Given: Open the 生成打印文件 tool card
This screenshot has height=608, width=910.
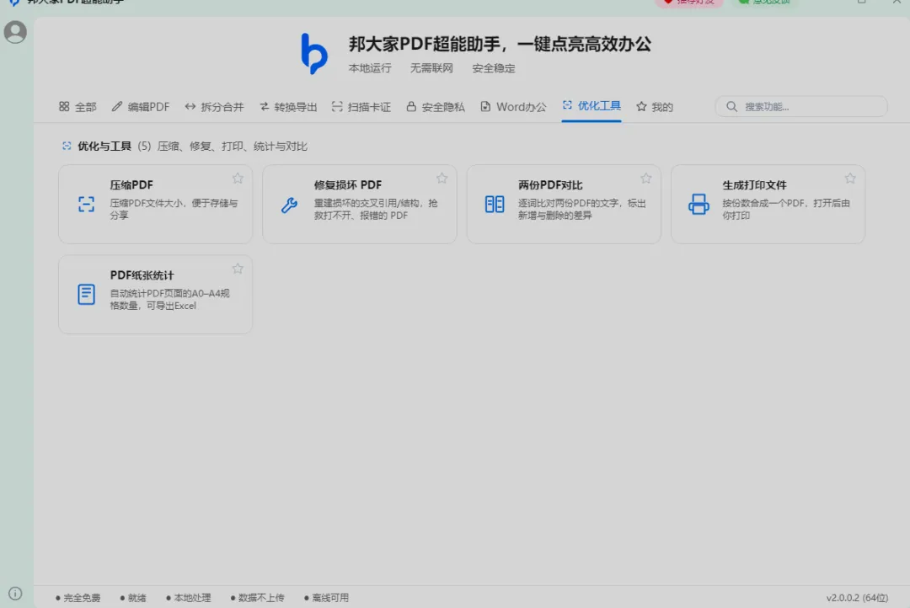Looking at the screenshot, I should (768, 205).
